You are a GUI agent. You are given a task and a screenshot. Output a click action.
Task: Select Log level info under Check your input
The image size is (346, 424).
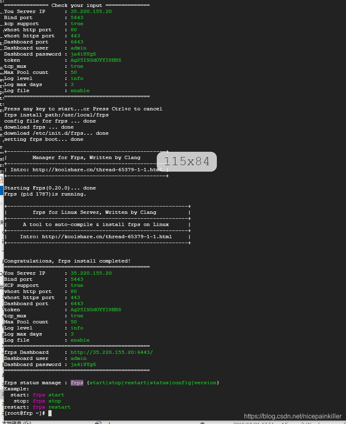[x=77, y=78]
